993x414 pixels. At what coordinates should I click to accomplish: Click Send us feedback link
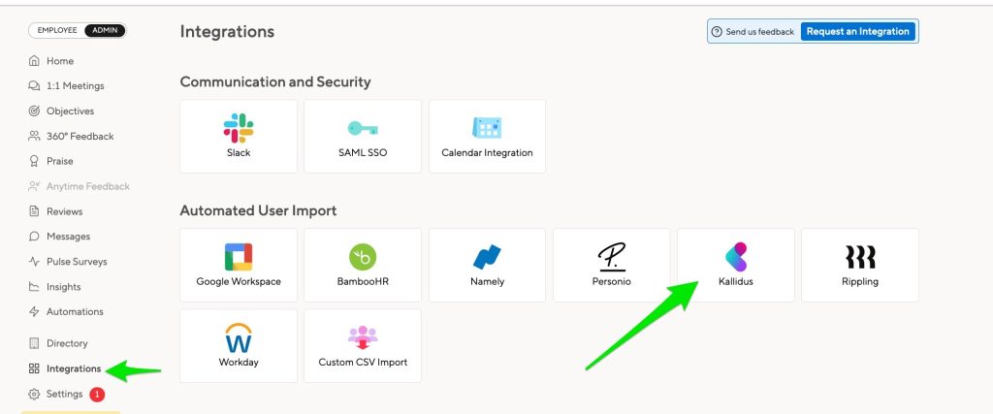753,32
